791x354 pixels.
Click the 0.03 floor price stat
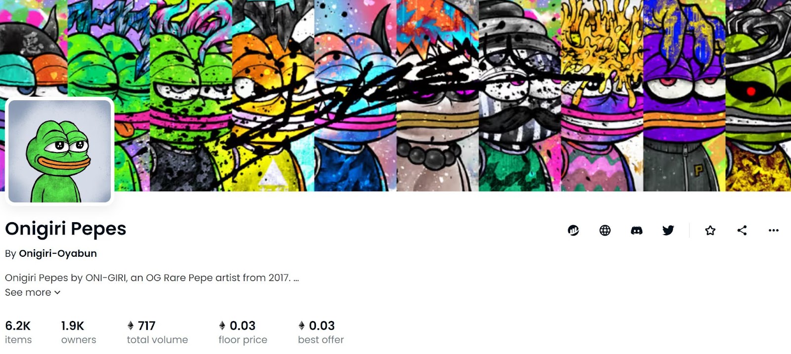[243, 332]
